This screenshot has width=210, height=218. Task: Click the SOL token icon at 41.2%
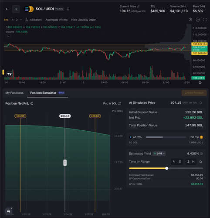(x=130, y=137)
